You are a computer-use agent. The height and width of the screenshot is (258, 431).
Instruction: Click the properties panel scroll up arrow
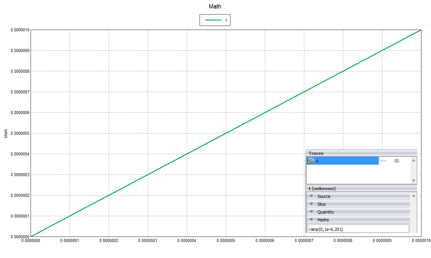(x=413, y=196)
